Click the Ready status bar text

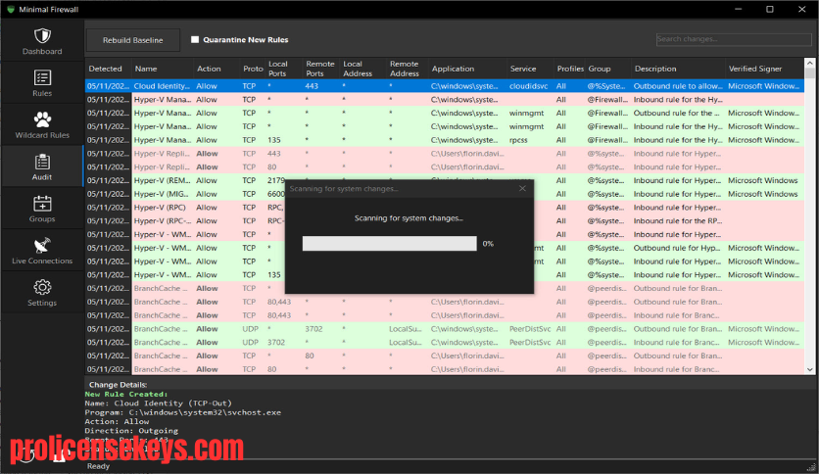tap(98, 466)
